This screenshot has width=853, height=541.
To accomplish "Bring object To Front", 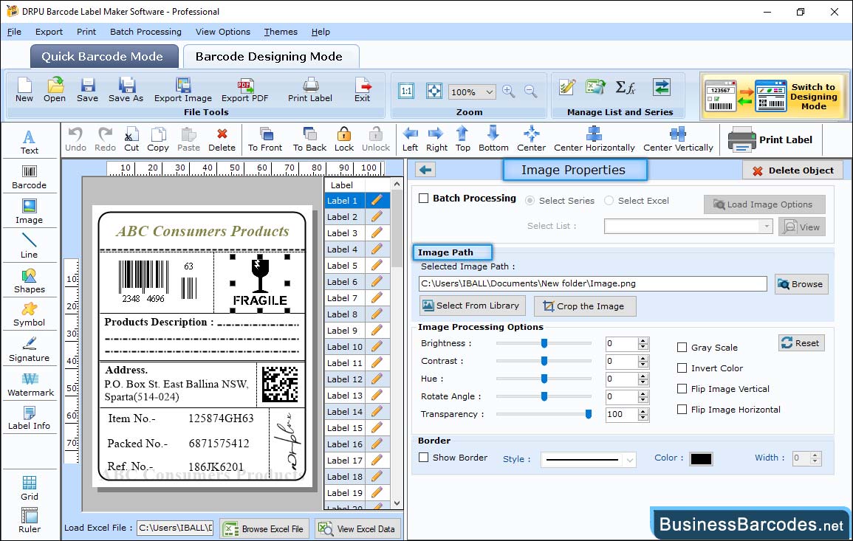I will coord(265,139).
